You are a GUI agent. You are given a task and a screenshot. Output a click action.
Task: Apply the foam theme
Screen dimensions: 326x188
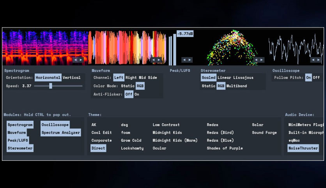[x=126, y=132]
